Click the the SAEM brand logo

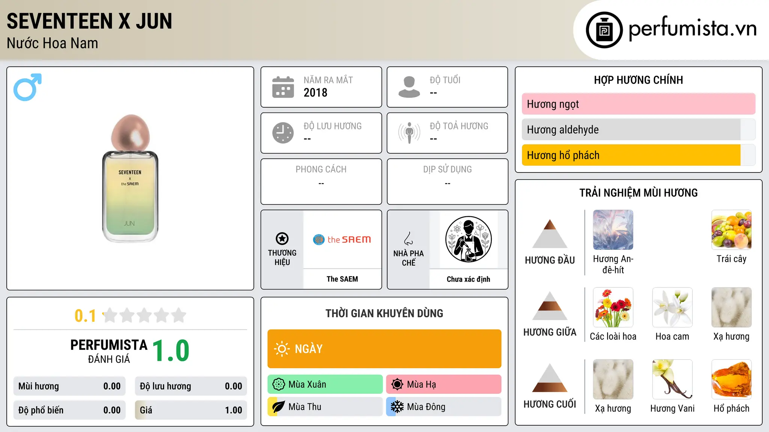coord(342,239)
